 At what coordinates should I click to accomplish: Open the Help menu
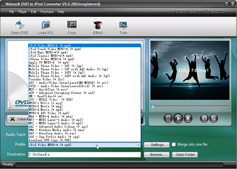(61, 12)
